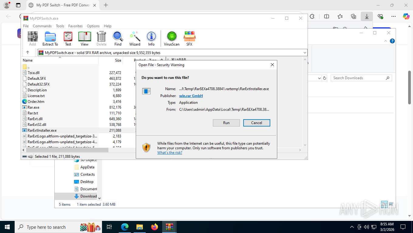The image size is (413, 233).
Task: Show archive Info icon
Action: coord(151,39)
